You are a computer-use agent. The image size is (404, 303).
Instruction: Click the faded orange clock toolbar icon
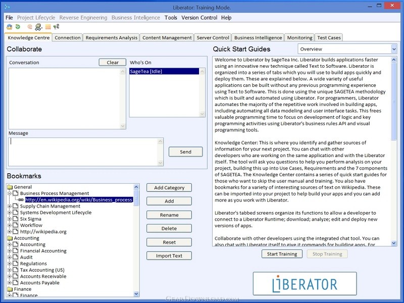[30, 27]
